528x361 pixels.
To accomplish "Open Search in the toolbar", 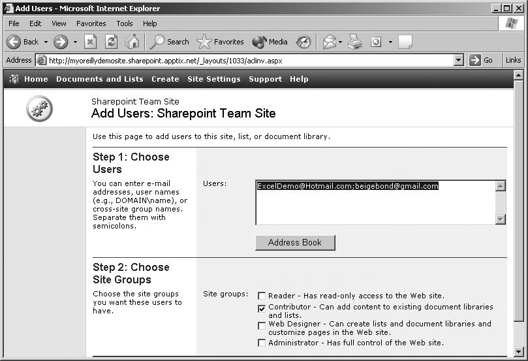I will 170,42.
